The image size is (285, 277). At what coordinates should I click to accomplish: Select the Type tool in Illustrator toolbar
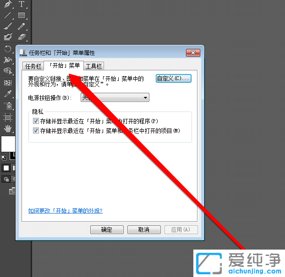[22, 4]
